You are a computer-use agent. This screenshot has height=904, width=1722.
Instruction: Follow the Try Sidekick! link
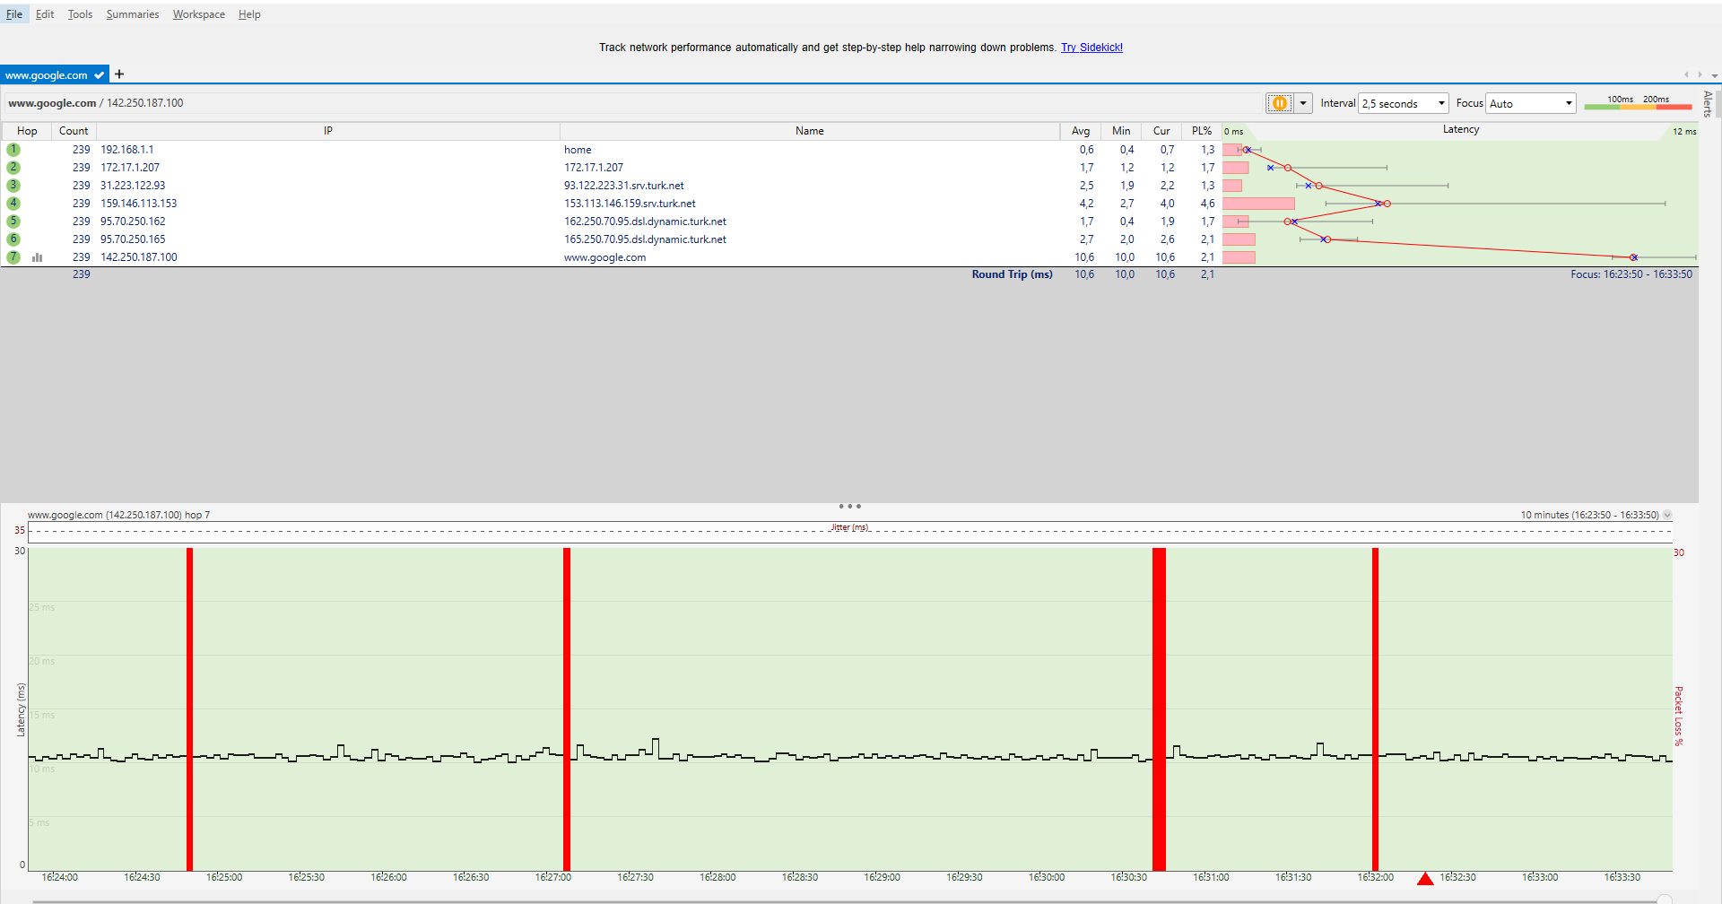click(x=1091, y=48)
